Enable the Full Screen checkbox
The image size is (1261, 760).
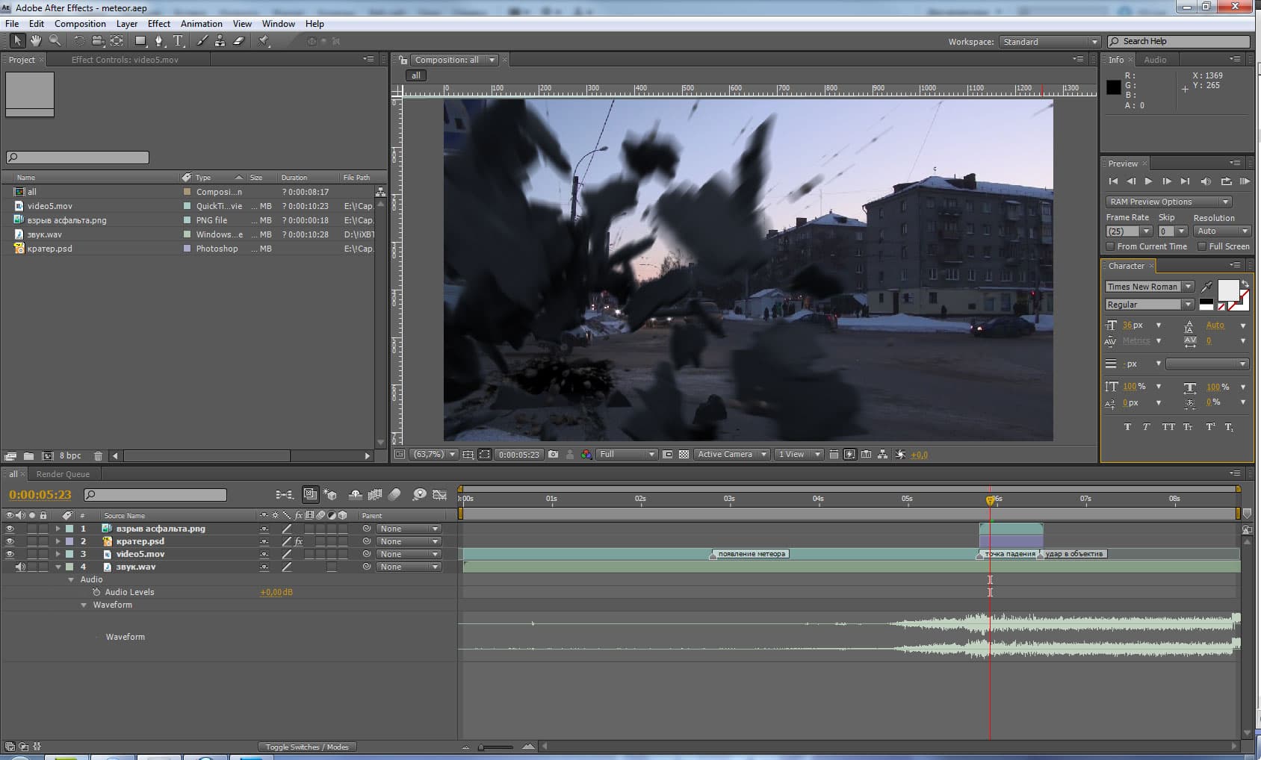(1202, 246)
